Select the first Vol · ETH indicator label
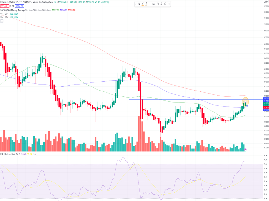This screenshot has height=201, width=269. tap(4, 14)
